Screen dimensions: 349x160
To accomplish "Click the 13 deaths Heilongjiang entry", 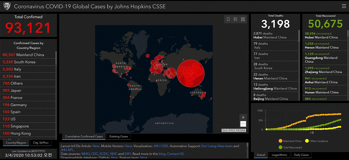I will click(275, 87).
